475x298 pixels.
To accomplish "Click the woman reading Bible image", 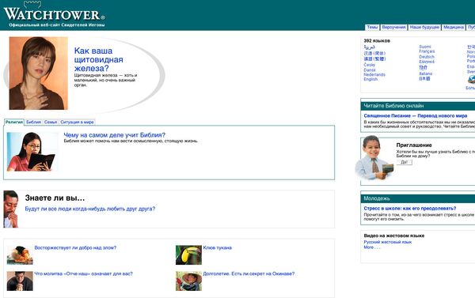I will (x=32, y=152).
